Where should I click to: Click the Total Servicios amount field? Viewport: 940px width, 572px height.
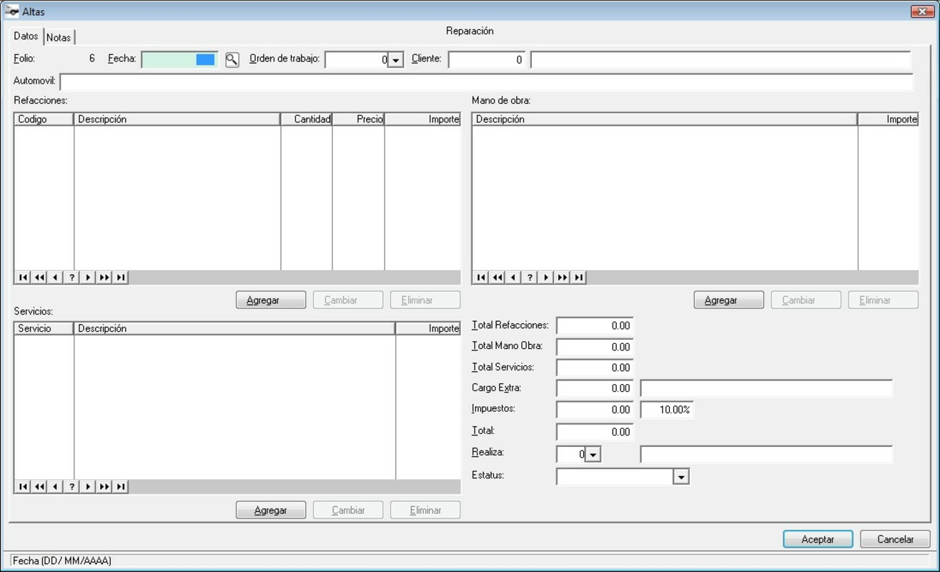[595, 368]
